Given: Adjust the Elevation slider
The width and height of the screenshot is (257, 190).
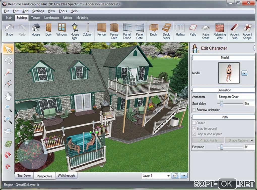Looking at the screenshot, I should pyautogui.click(x=221, y=147).
